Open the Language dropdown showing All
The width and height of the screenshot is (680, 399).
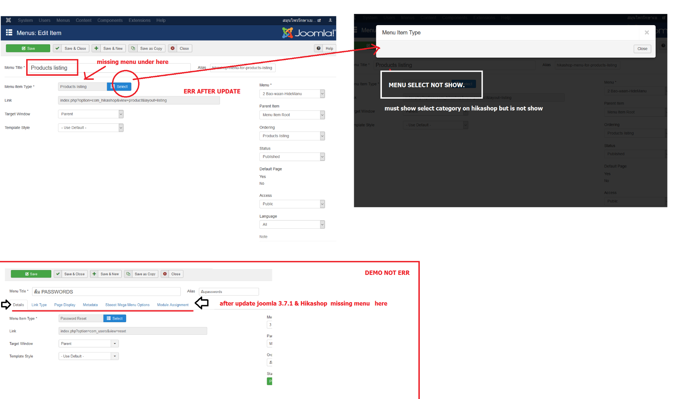pos(292,224)
